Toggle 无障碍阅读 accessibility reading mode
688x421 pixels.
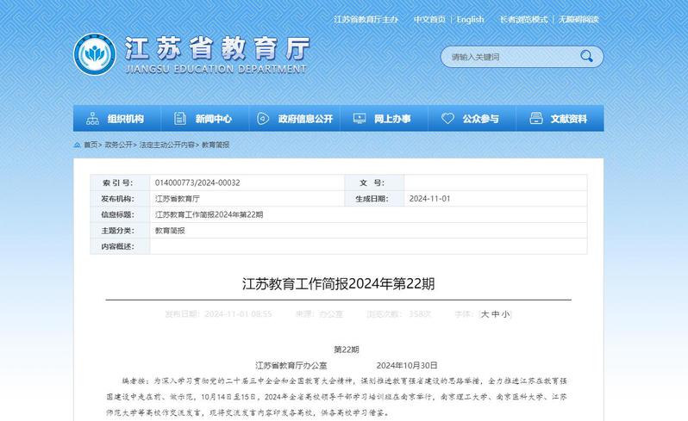pos(578,19)
